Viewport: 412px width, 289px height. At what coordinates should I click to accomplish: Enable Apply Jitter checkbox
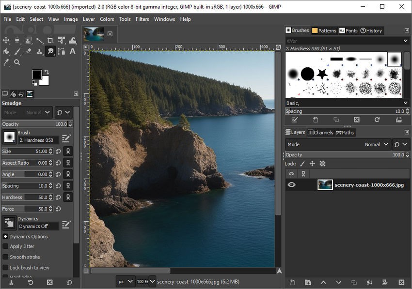5,246
